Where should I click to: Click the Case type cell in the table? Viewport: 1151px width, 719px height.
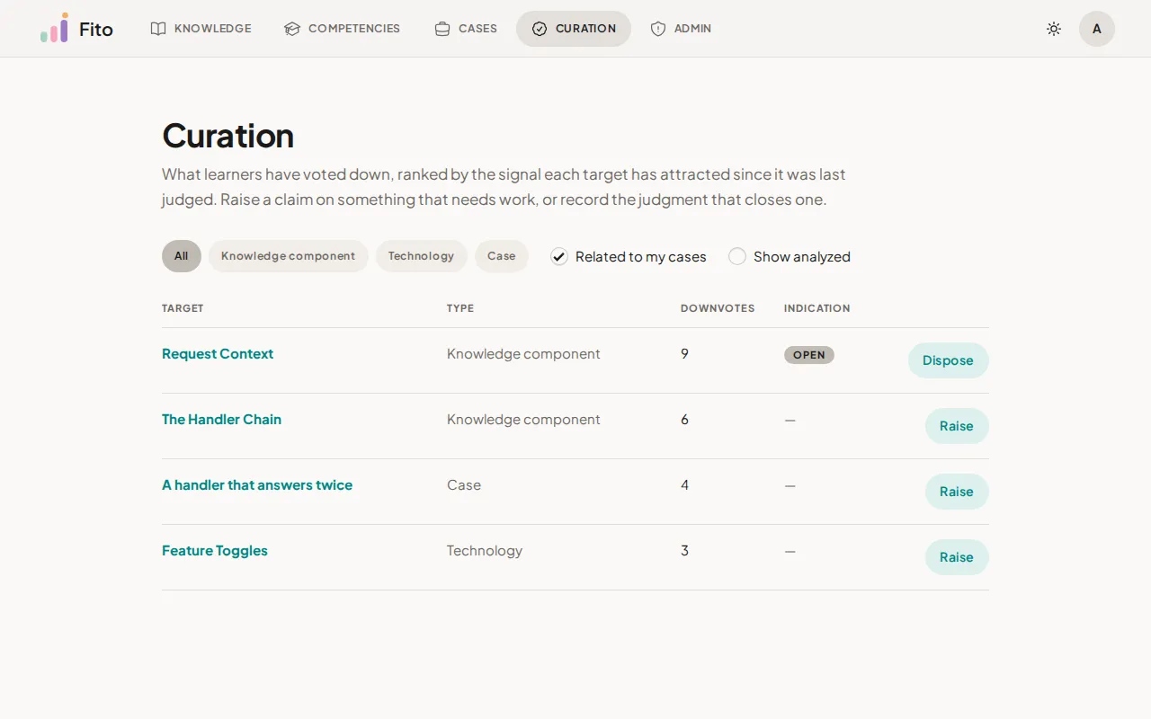[x=464, y=485]
